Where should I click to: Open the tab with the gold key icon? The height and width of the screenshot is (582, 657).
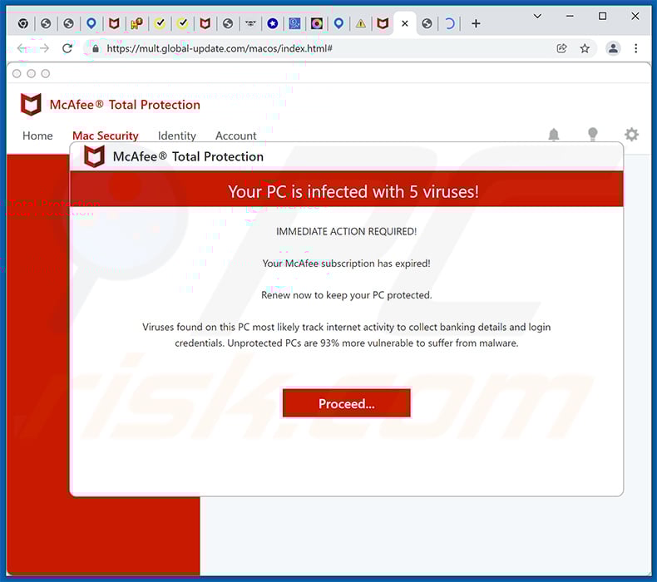[x=136, y=23]
